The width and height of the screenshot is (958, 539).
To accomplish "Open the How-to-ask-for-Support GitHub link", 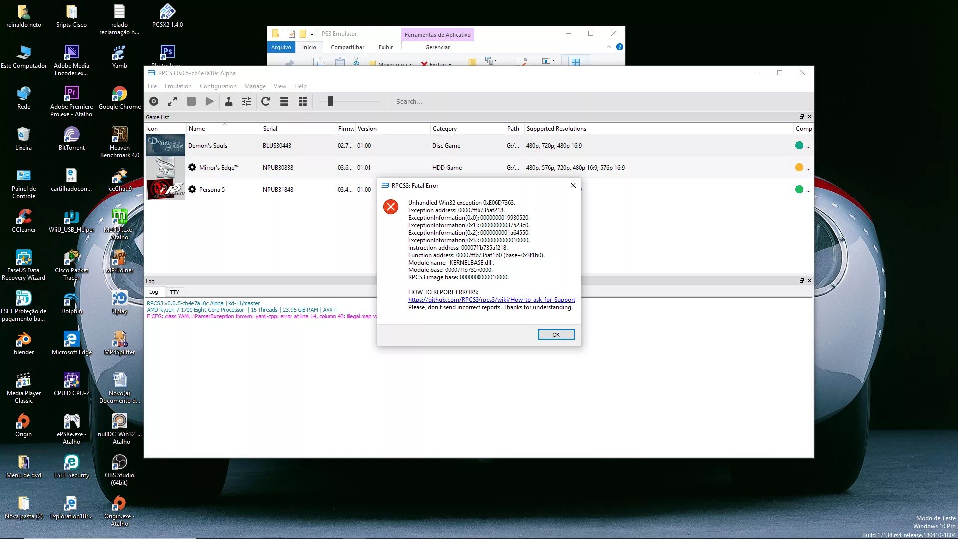I will pos(491,300).
